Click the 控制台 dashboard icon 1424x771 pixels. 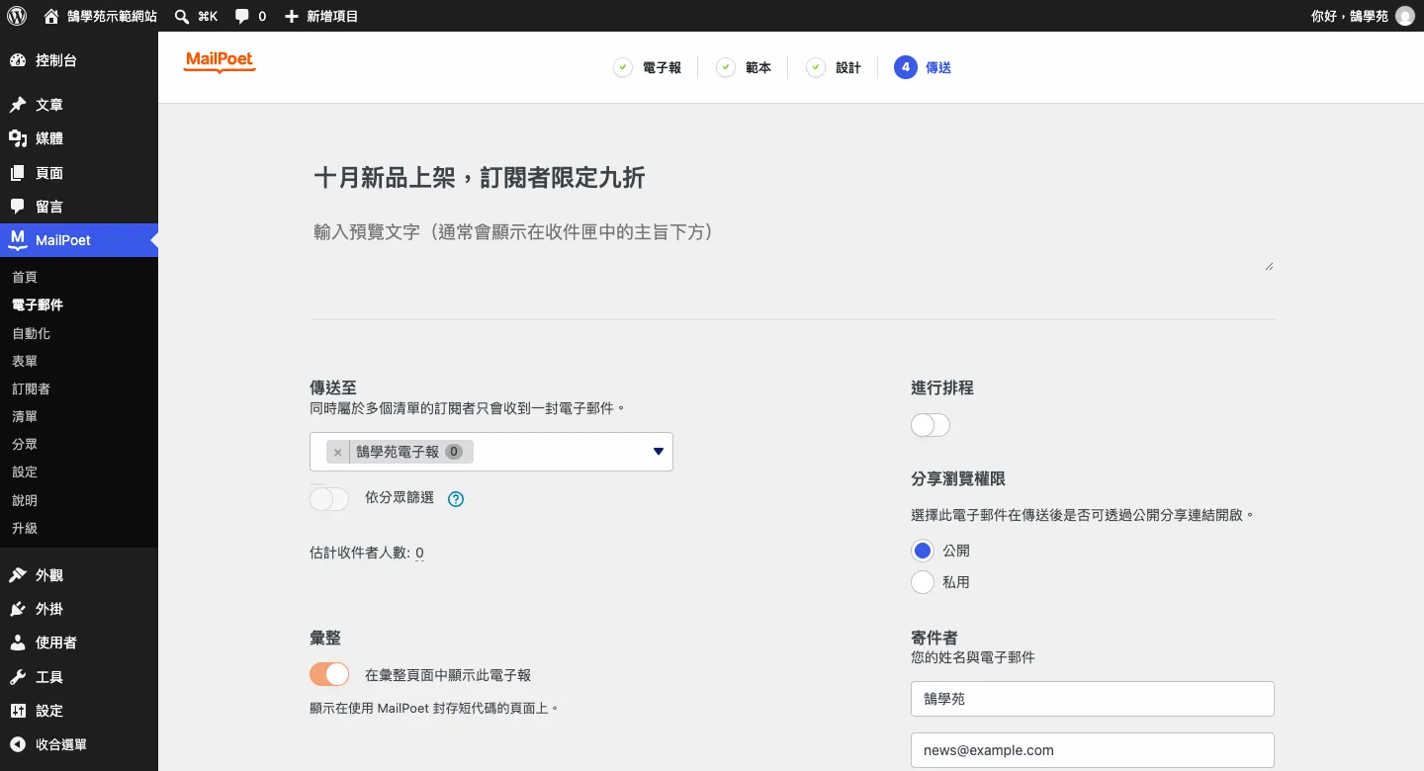click(x=18, y=60)
